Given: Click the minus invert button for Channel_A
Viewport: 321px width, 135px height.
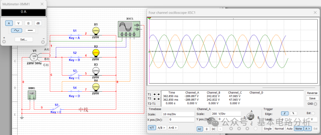Looking at the screenshot, I should click(x=220, y=129).
